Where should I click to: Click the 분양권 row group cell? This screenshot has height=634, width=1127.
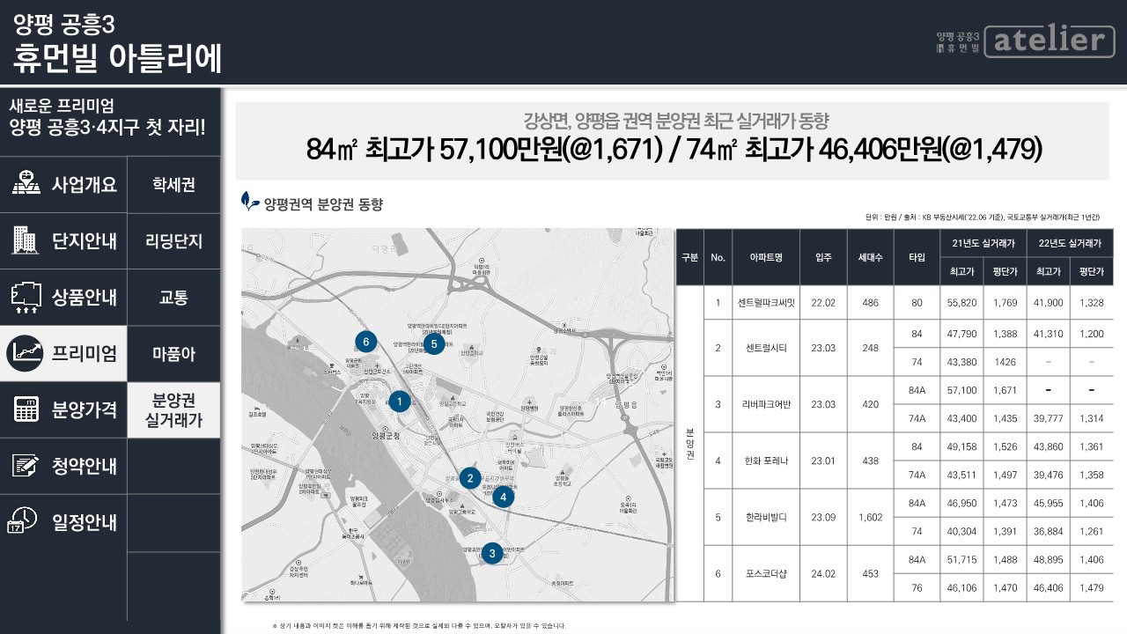pos(689,444)
